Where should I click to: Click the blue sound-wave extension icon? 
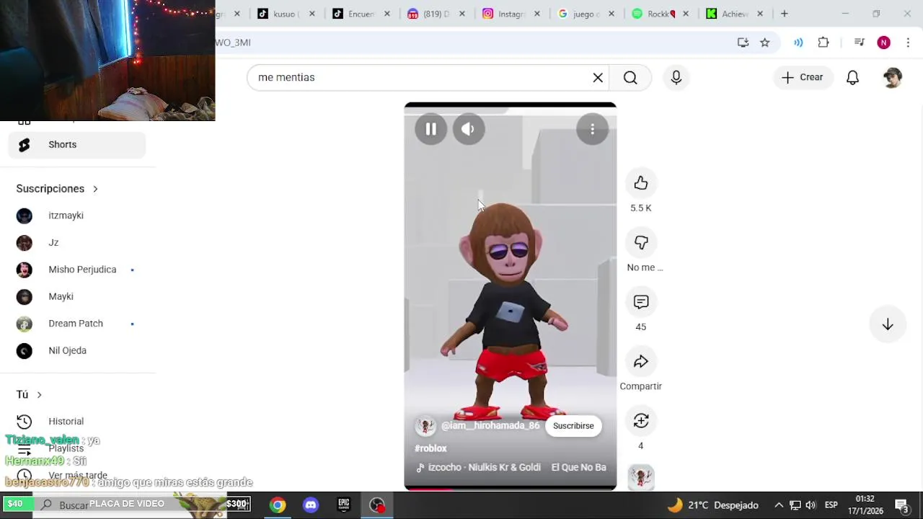798,43
